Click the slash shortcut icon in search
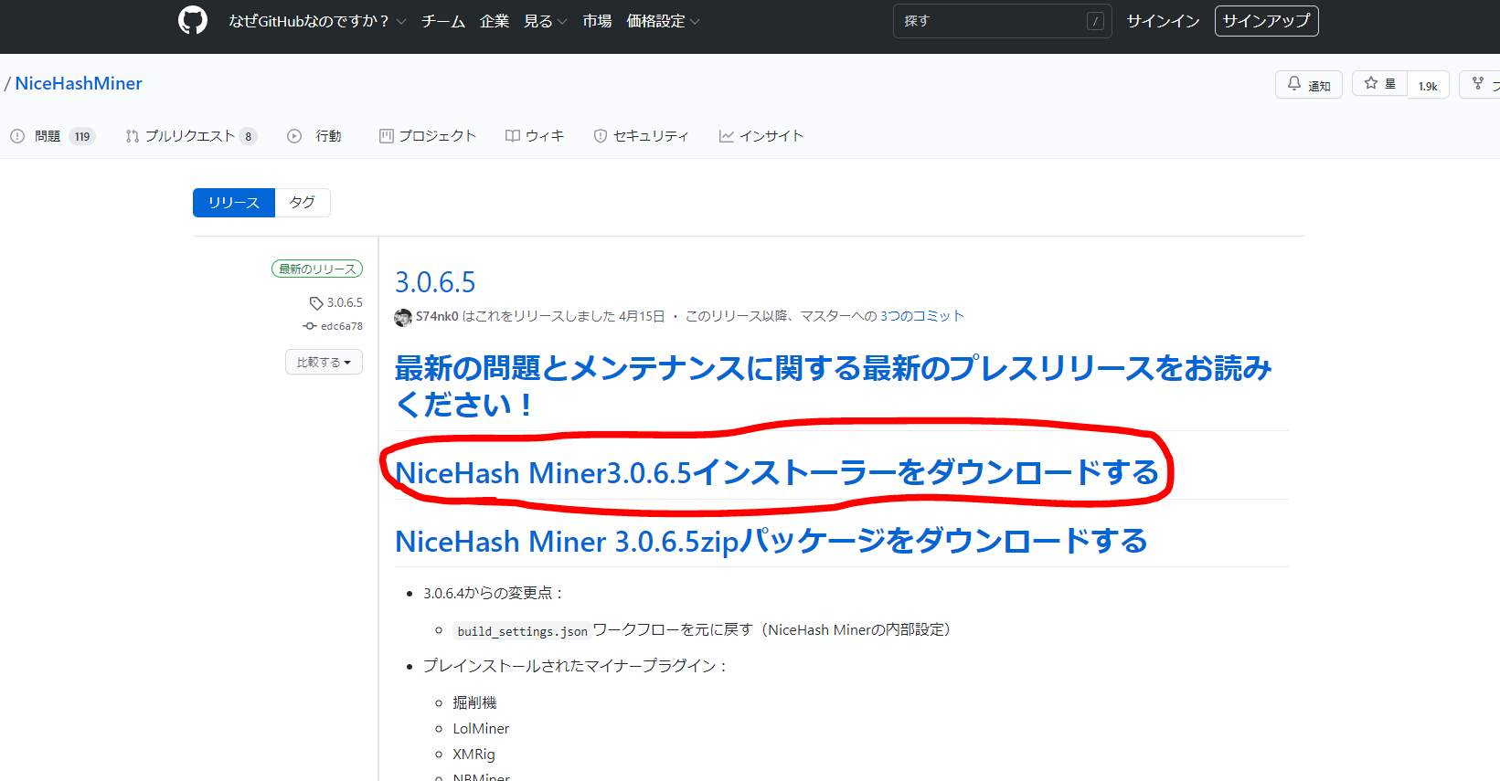Image resolution: width=1500 pixels, height=781 pixels. pyautogui.click(x=1095, y=21)
